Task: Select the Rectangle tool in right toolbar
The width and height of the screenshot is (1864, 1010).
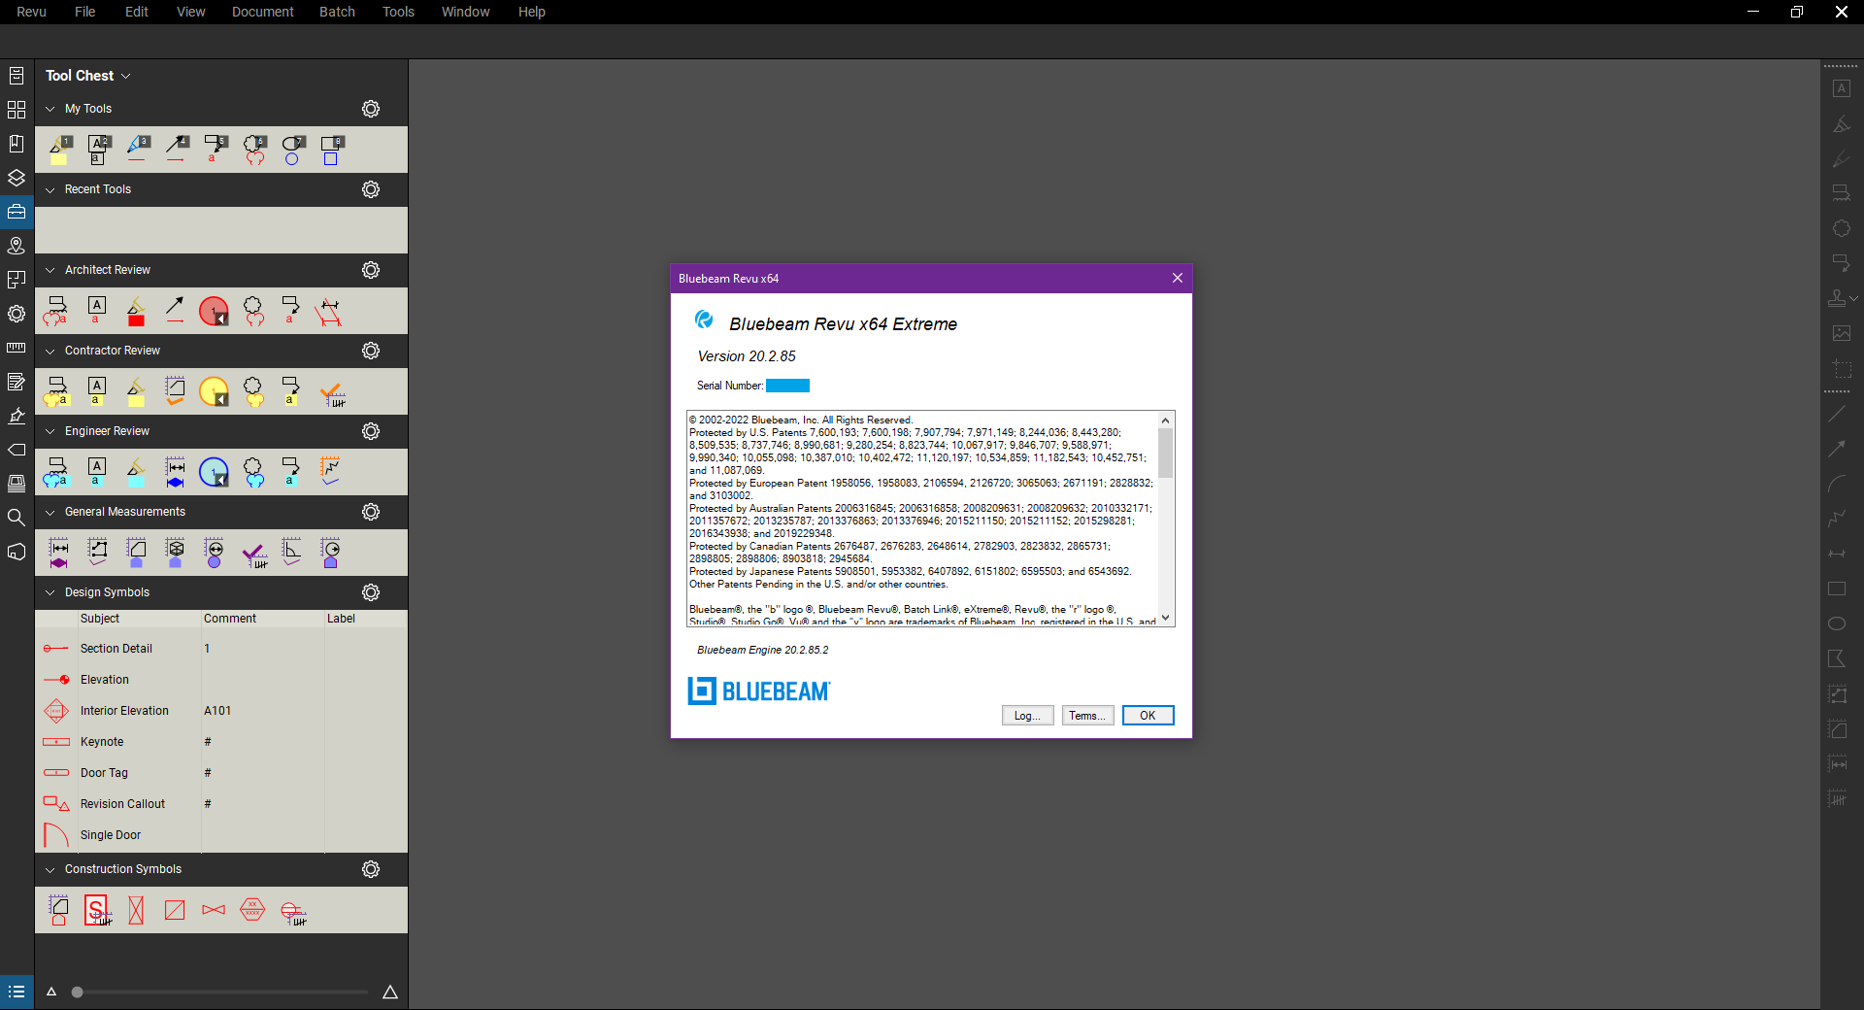Action: tap(1837, 589)
